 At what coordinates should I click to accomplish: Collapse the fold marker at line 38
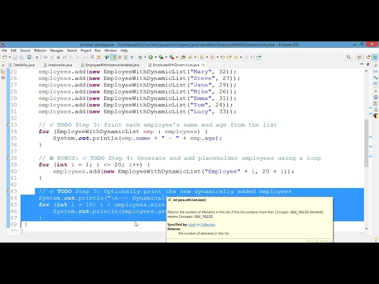click(x=8, y=158)
